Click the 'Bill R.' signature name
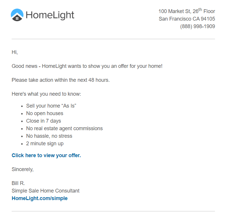The width and height of the screenshot is (226, 216). 18,183
